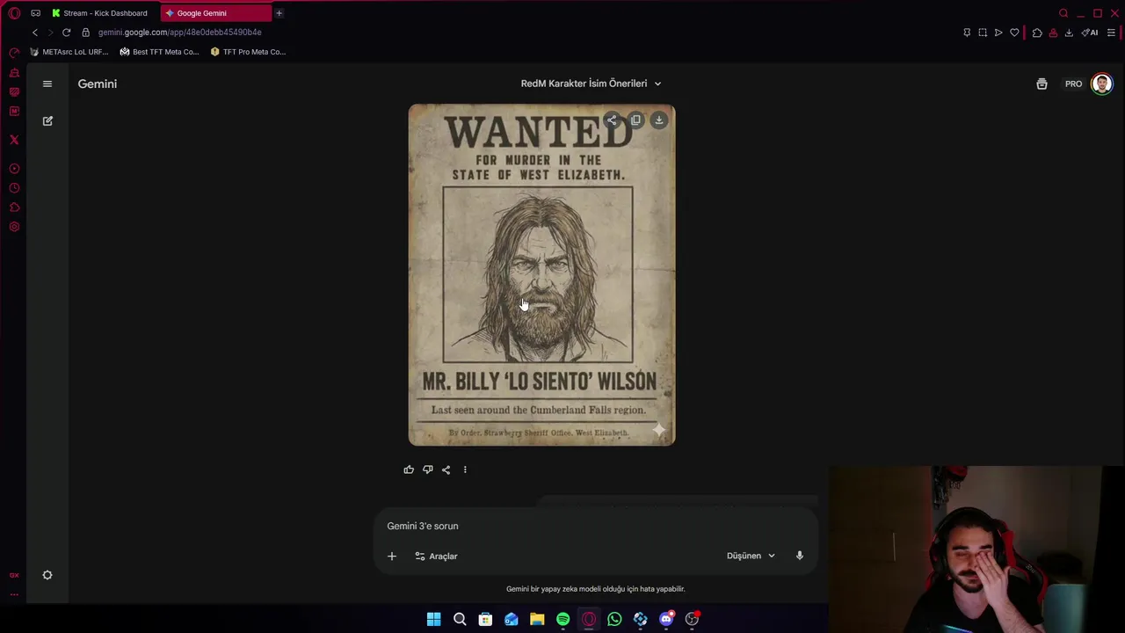Open the snapshot tool in address bar
The image size is (1125, 633).
click(x=983, y=33)
